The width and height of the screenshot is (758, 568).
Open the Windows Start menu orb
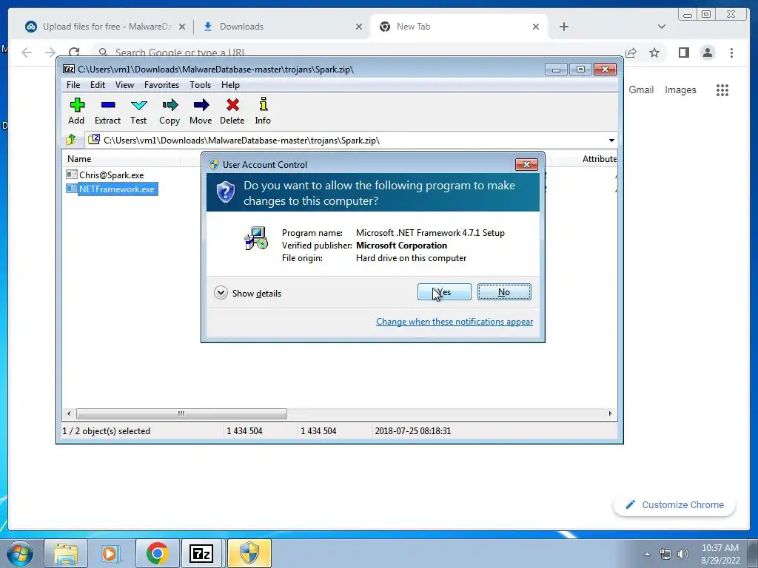click(19, 553)
